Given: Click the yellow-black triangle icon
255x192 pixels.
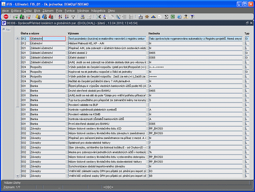Looking at the screenshot, I should tap(153, 17).
